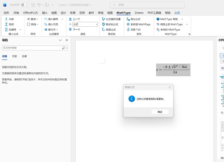Switch to the 布局 (Layout) tab

click(73, 13)
